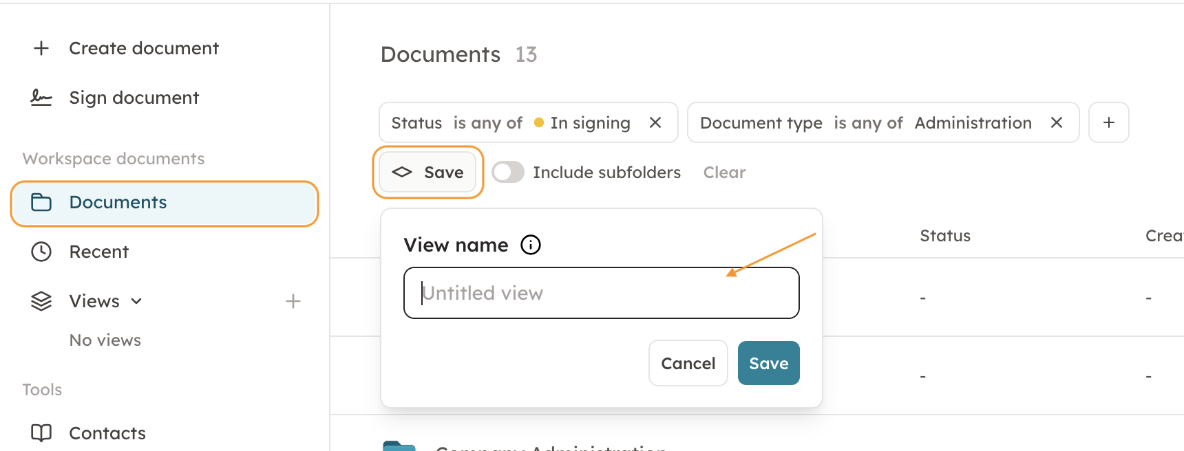Remove the Status filter chip

tap(655, 122)
